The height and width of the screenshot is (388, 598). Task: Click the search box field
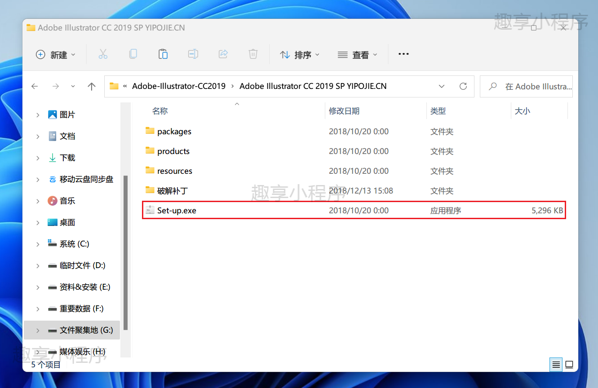(526, 86)
